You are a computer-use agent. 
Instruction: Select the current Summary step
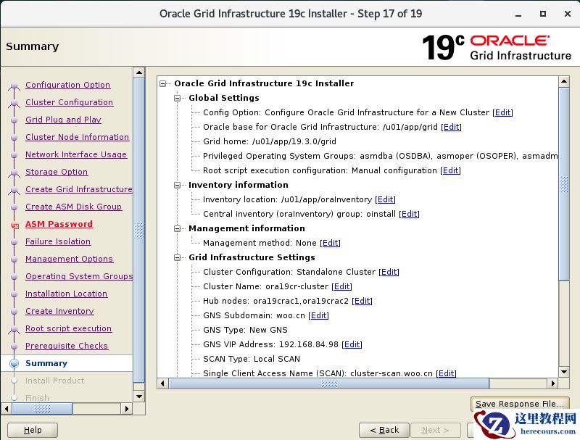46,363
